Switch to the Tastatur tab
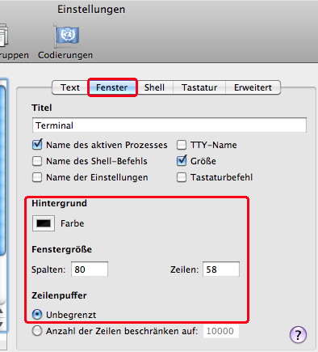 [x=199, y=87]
